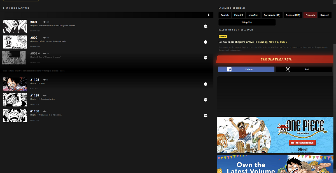
Task: Open comments bubble for chapter #002
Action: (x=206, y=42)
